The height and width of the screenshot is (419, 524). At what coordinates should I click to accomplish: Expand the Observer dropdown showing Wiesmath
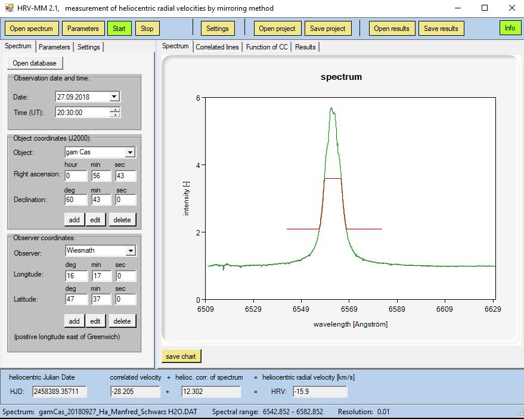pos(131,250)
